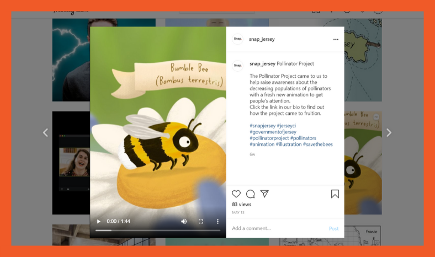This screenshot has width=435, height=257.
Task: Open the #pollinators hashtag
Action: coord(303,138)
